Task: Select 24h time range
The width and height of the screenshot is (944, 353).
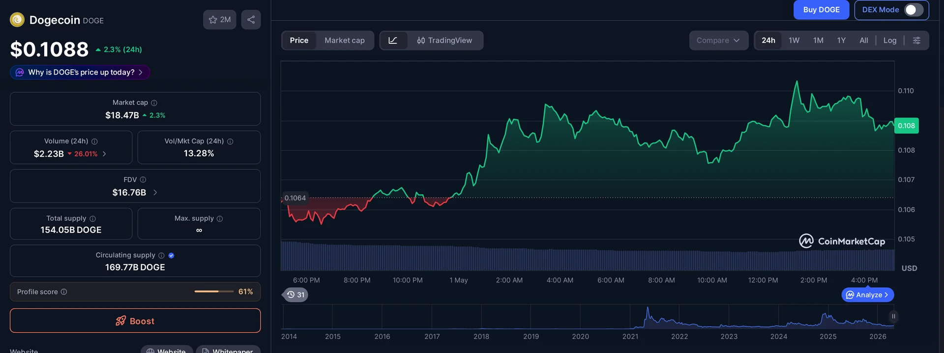Action: (x=768, y=40)
